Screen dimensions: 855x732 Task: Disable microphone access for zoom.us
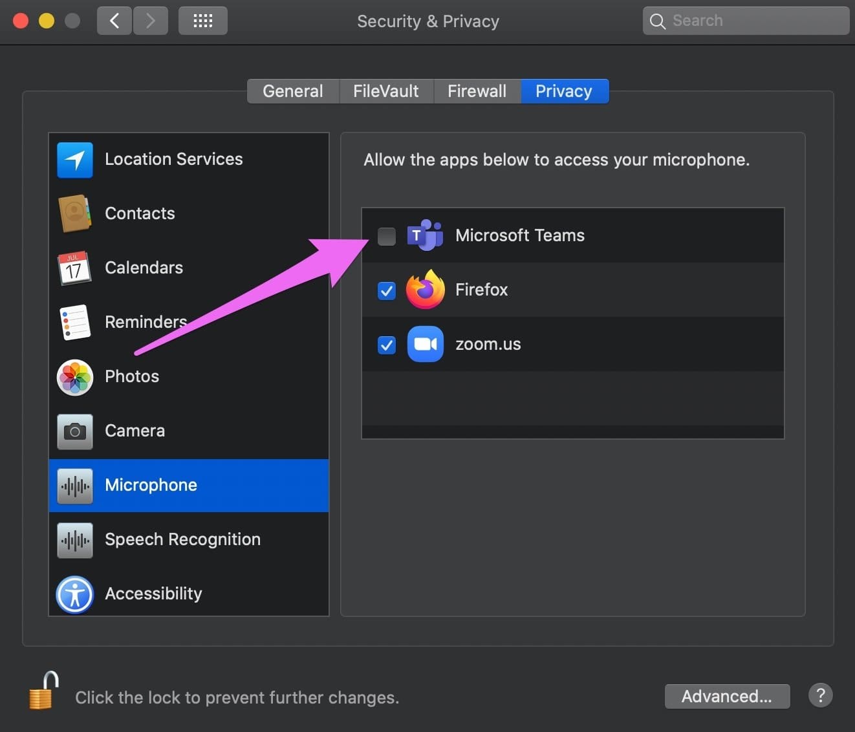pos(387,345)
